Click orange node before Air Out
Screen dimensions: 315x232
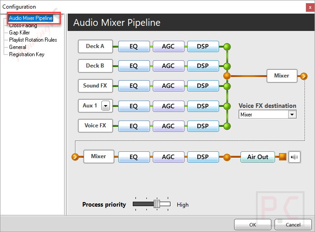point(227,157)
